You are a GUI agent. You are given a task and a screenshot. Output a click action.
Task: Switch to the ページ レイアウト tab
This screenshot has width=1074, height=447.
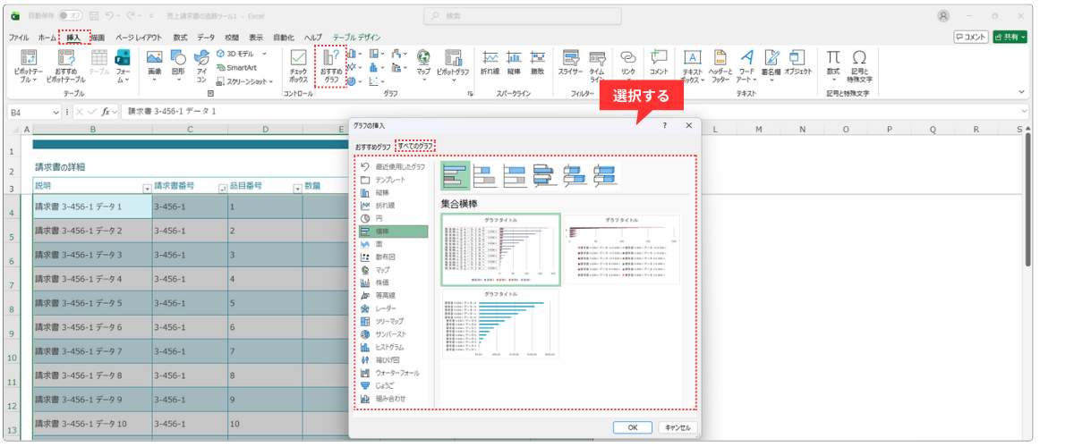tap(139, 38)
